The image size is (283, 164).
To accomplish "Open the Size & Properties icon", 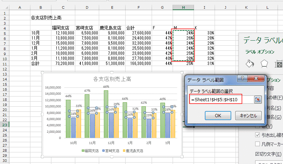I will pos(279,64).
